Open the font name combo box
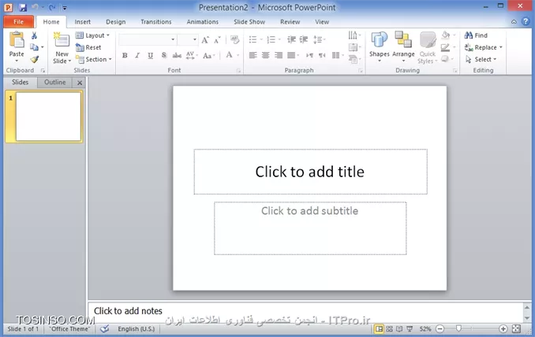This screenshot has height=337, width=535. click(x=148, y=39)
